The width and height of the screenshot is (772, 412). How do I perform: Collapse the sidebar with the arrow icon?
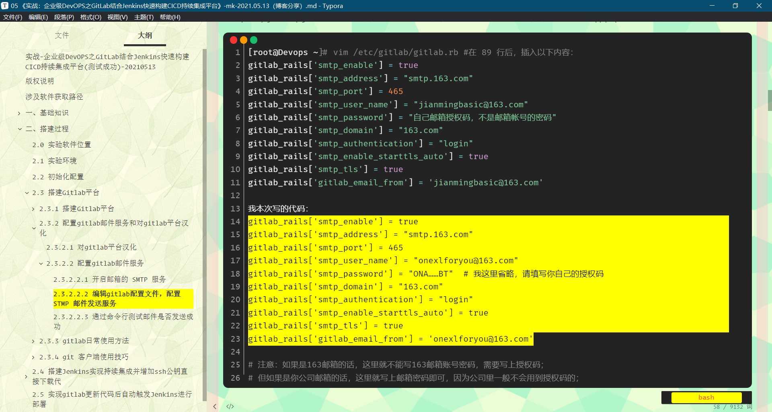coord(215,406)
